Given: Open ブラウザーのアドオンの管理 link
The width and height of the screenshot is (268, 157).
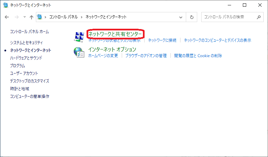Looking at the screenshot, I should pos(146,56).
